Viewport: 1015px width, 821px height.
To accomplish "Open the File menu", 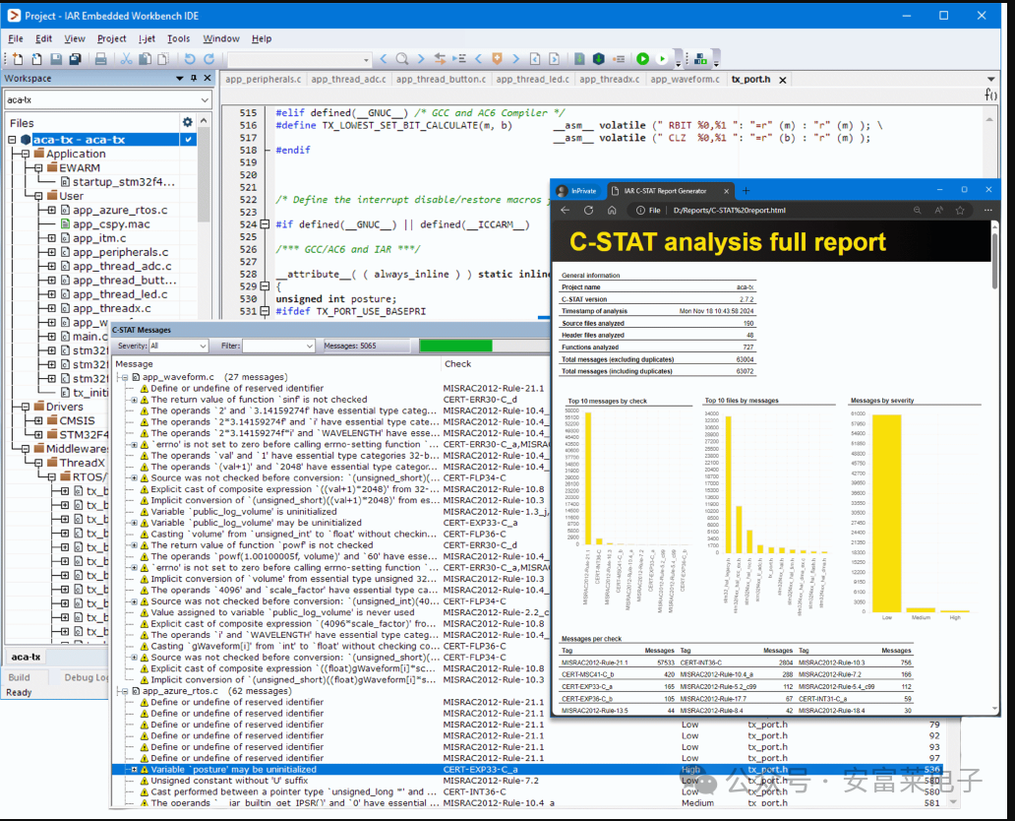I will pyautogui.click(x=16, y=38).
